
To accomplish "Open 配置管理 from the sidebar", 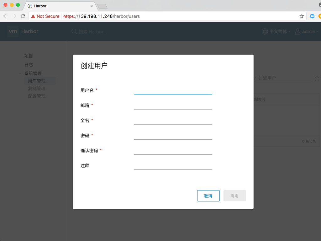I will 37,96.
